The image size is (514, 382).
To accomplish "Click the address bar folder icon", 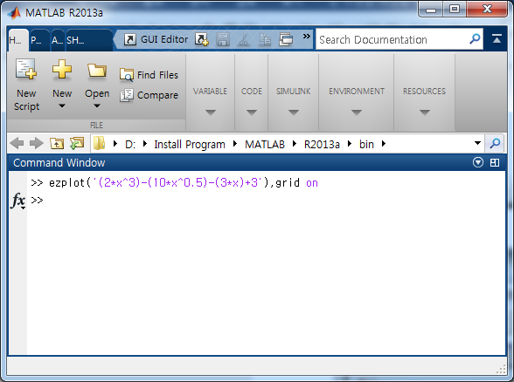I will click(99, 143).
